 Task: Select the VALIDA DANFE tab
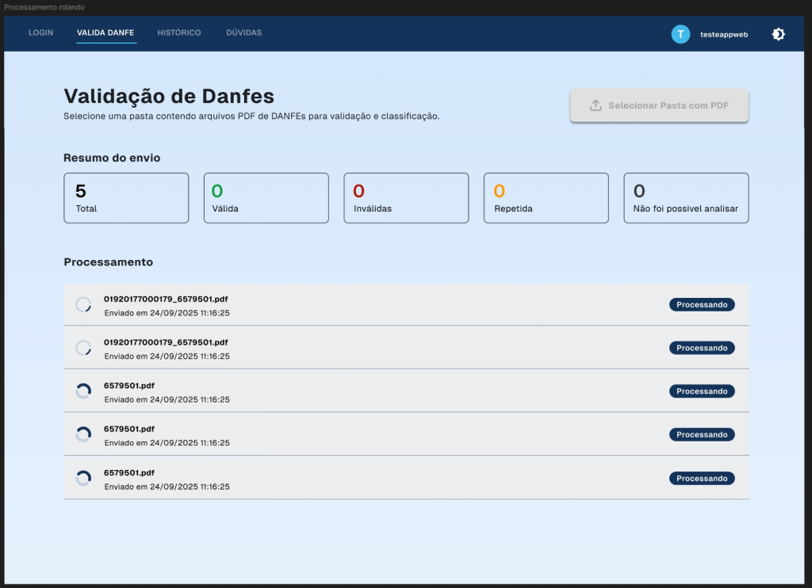click(x=106, y=33)
